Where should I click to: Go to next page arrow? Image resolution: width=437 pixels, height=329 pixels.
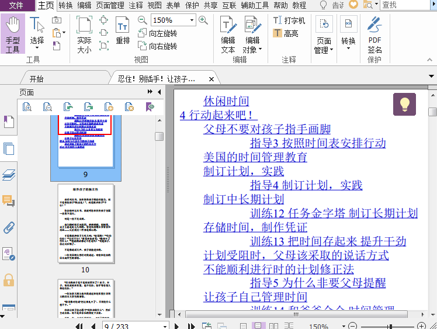pyautogui.click(x=176, y=326)
